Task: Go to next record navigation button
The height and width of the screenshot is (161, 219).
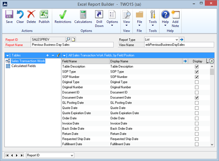Action: (x=17, y=155)
